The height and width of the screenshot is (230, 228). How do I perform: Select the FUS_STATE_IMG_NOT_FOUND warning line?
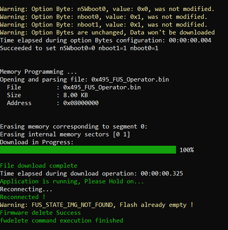[96, 205]
